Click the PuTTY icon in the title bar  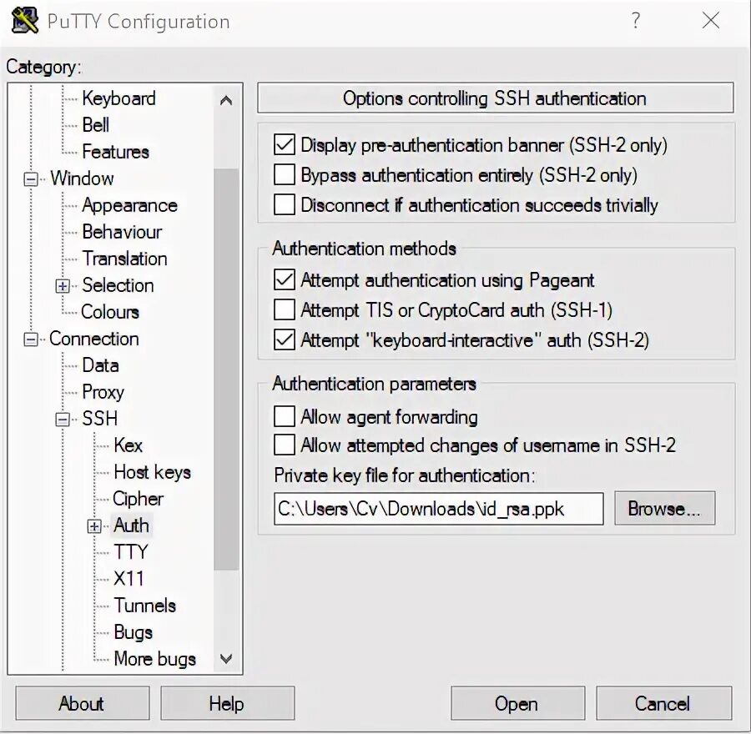pos(25,21)
